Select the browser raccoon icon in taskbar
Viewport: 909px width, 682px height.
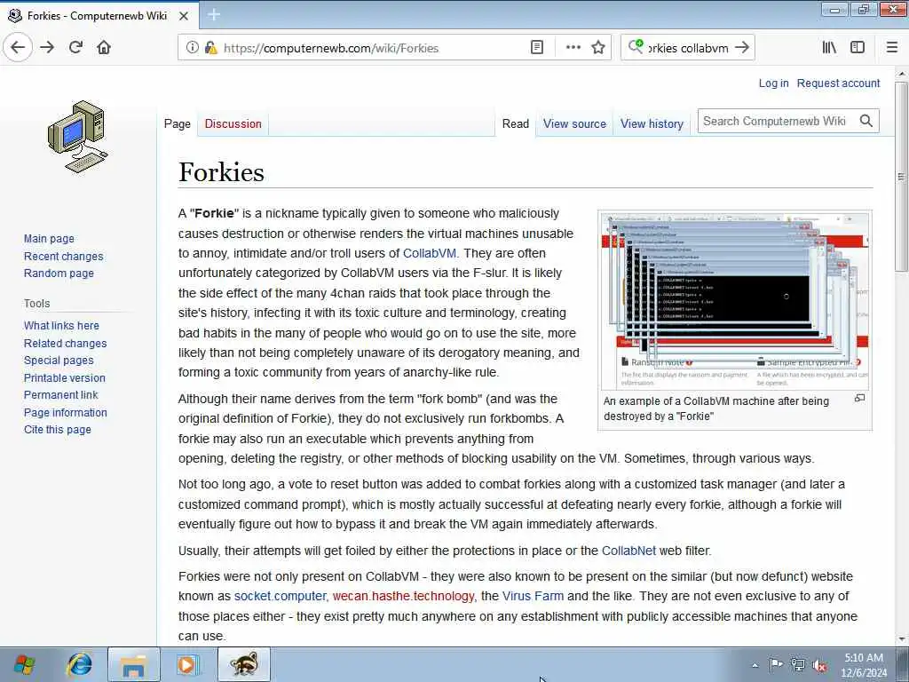[244, 664]
